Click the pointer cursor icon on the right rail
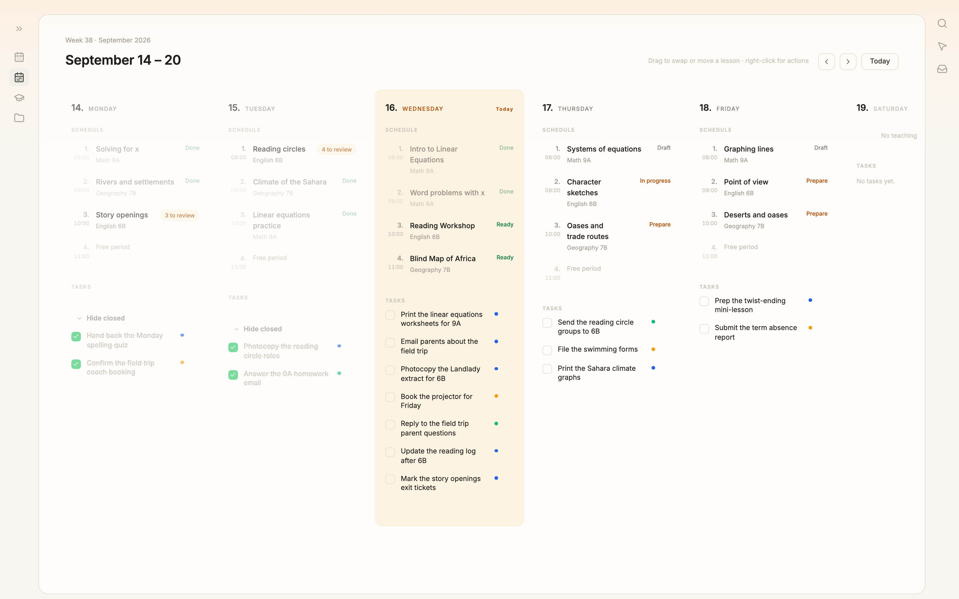Screen dimensions: 959x599 (x=942, y=46)
